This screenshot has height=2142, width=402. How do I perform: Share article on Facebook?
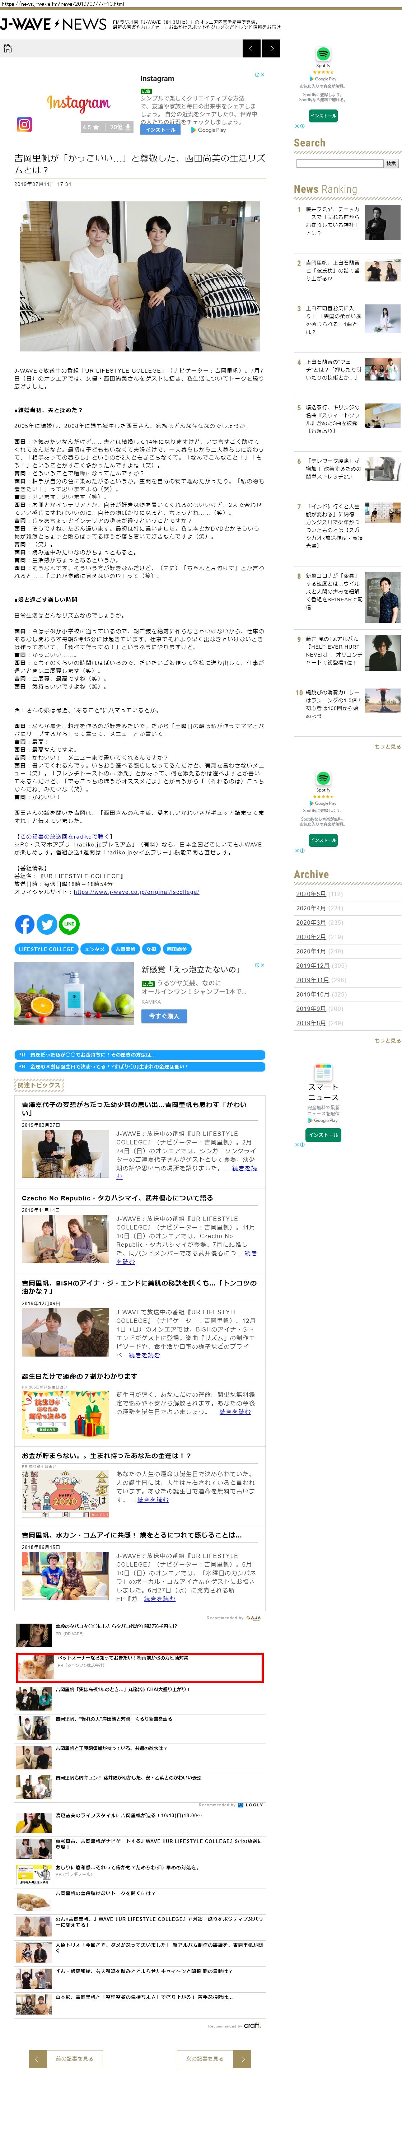25,924
